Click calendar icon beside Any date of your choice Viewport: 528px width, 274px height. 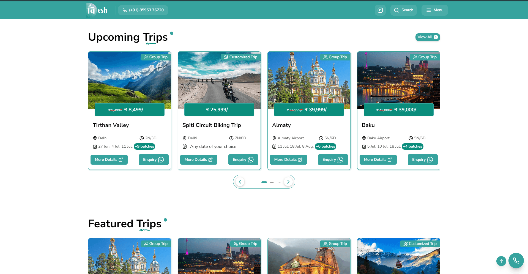(185, 146)
